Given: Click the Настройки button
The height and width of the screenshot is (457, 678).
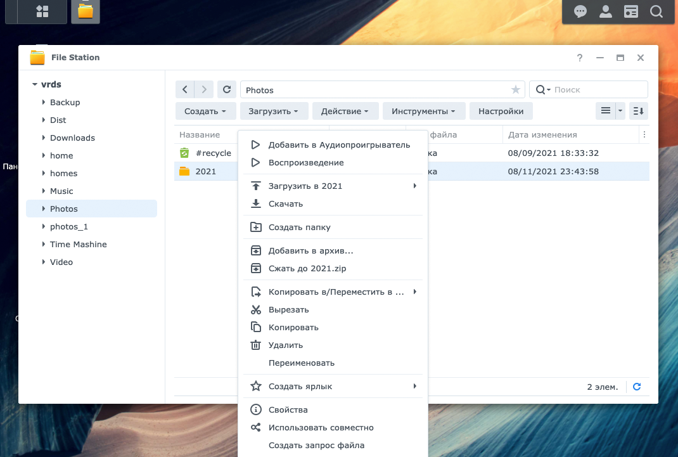Looking at the screenshot, I should coord(501,111).
